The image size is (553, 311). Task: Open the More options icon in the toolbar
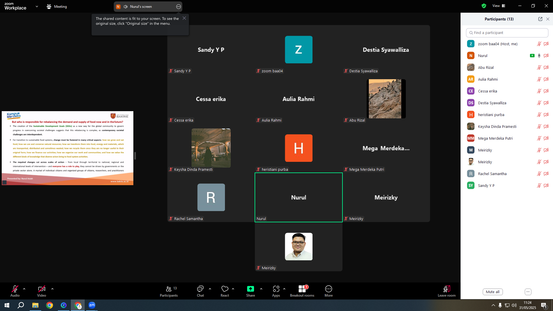pos(329,289)
